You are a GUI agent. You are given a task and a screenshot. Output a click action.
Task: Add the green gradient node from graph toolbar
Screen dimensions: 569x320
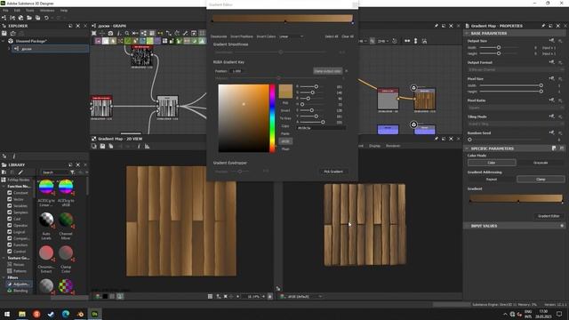128,41
